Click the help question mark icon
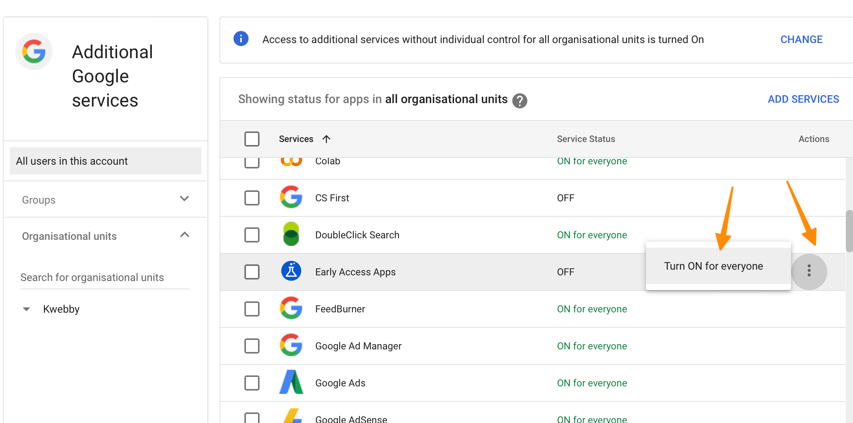This screenshot has width=853, height=423. point(519,100)
